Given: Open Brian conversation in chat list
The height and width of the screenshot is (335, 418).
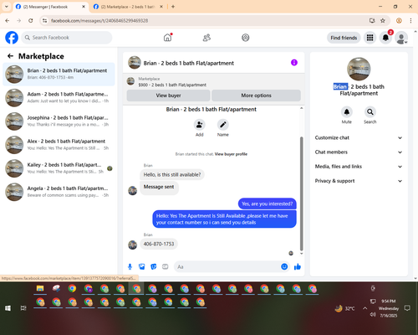Looking at the screenshot, I should (59, 75).
